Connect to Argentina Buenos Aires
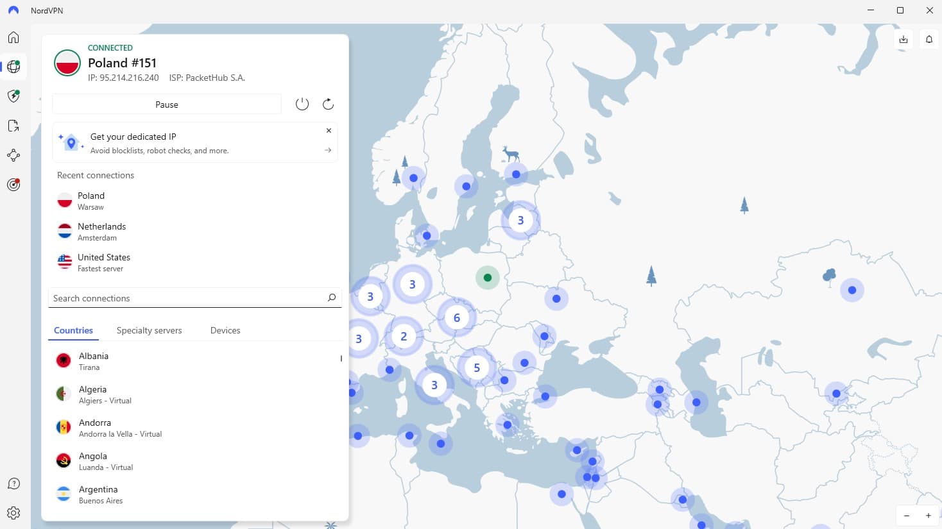The image size is (942, 529). click(x=195, y=494)
